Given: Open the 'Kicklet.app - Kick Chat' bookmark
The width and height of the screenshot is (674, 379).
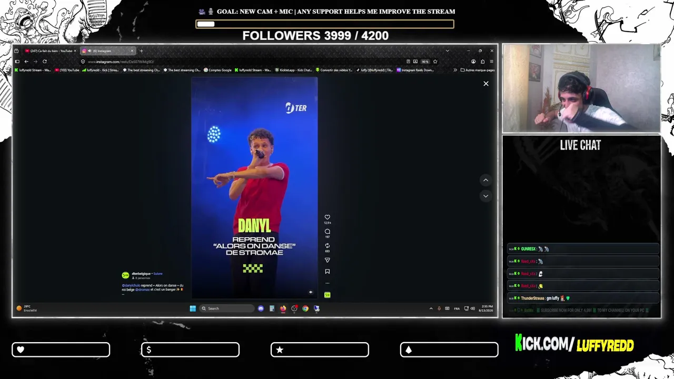Looking at the screenshot, I should (x=293, y=70).
